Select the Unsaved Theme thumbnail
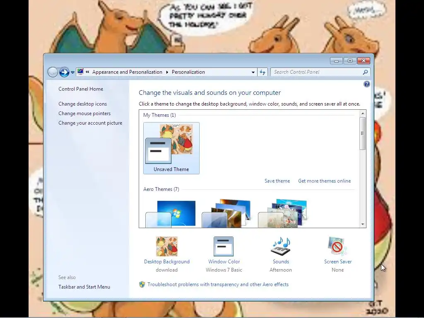 [x=171, y=148]
